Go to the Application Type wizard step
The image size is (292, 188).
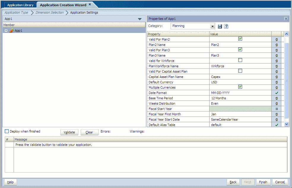coord(16,12)
